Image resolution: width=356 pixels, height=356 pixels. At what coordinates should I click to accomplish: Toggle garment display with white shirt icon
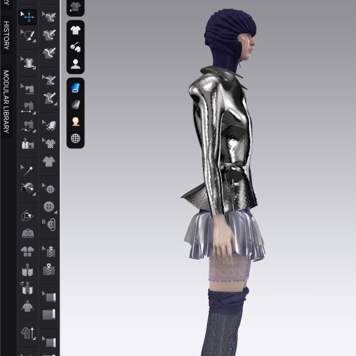click(x=75, y=30)
